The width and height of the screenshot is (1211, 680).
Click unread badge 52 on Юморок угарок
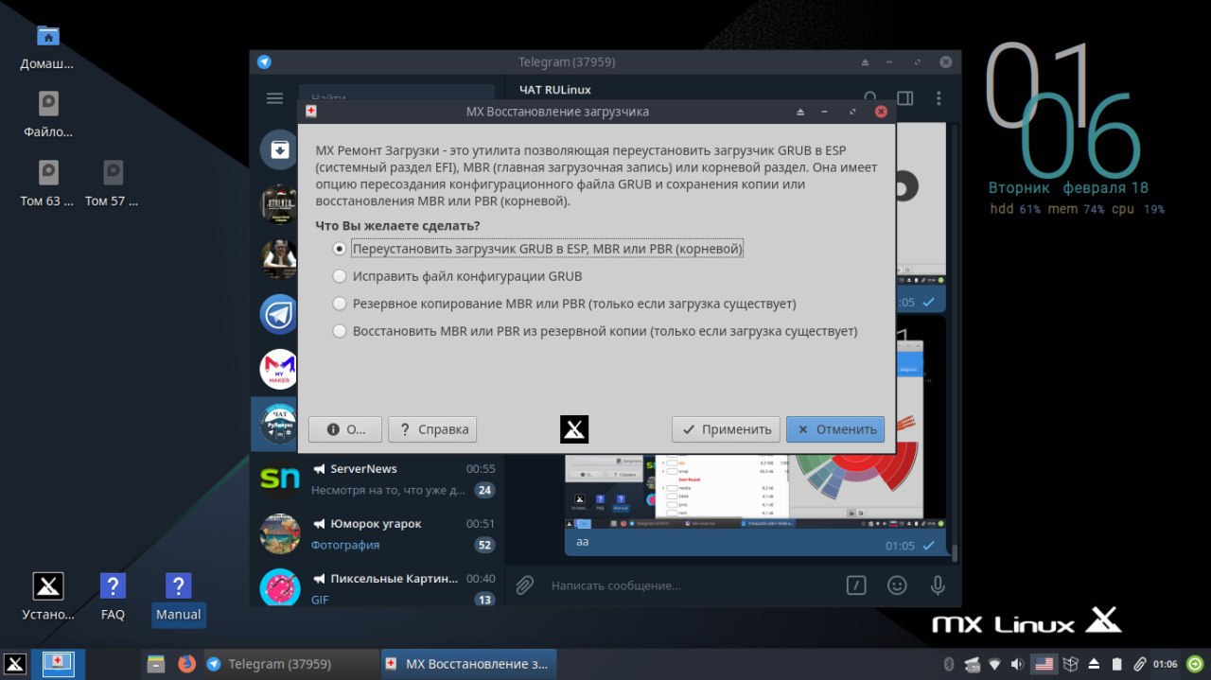click(485, 545)
